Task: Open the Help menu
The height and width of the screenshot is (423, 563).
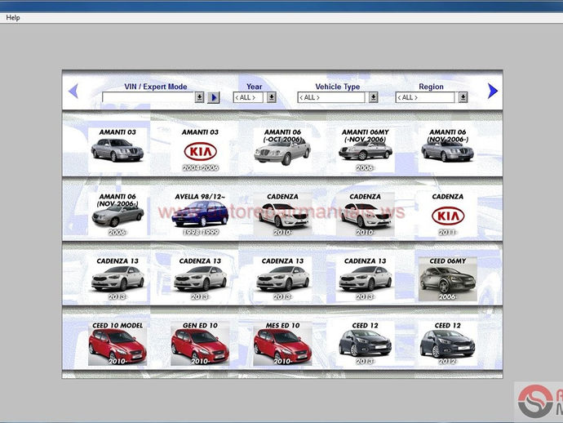Action: click(x=12, y=18)
